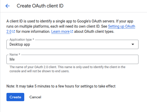Open external icon beside Learn more
This screenshot has width=147, height=112.
click(x=72, y=31)
